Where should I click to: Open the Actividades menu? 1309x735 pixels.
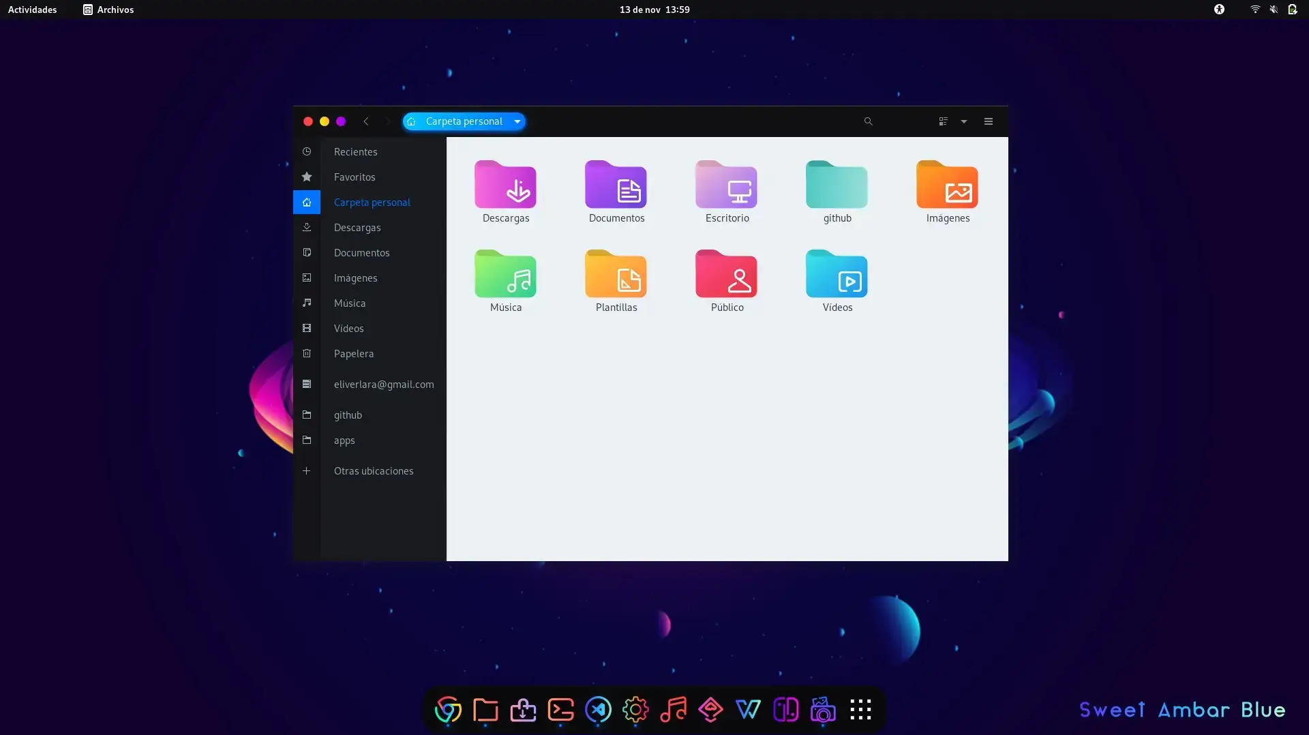(32, 10)
